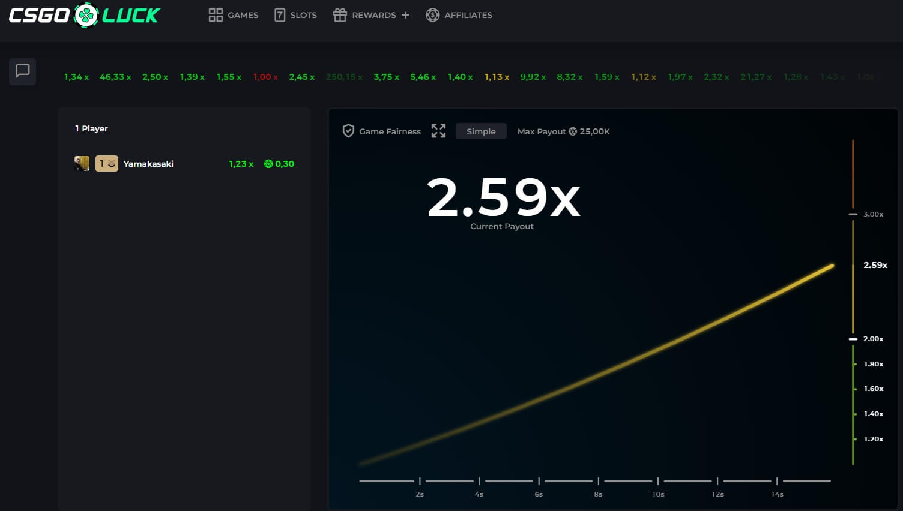Open the Slots menu

303,15
